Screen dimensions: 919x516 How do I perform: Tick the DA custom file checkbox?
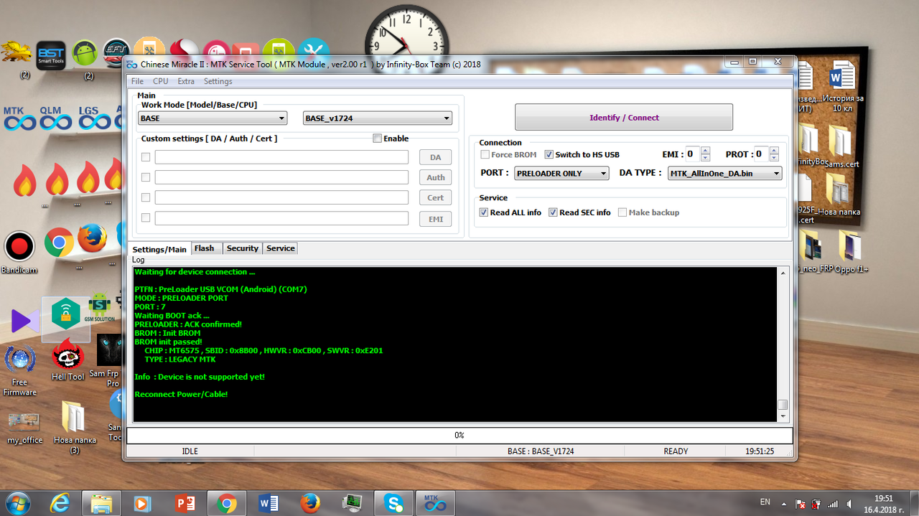tap(146, 157)
